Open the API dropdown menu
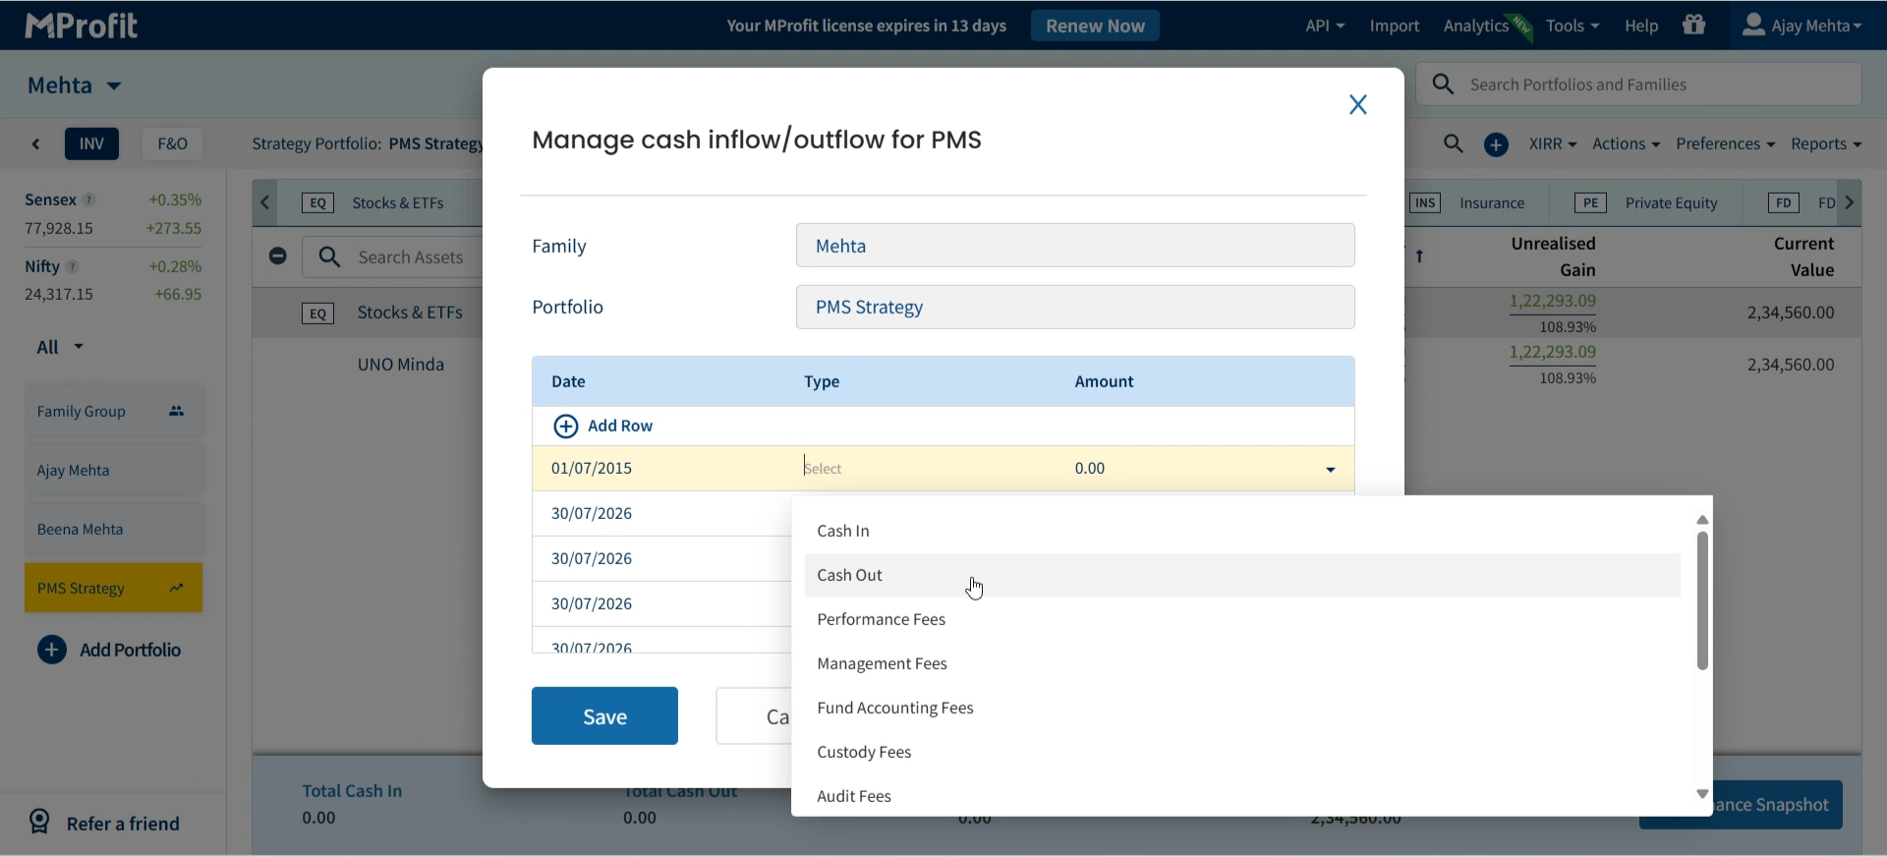 point(1324,26)
